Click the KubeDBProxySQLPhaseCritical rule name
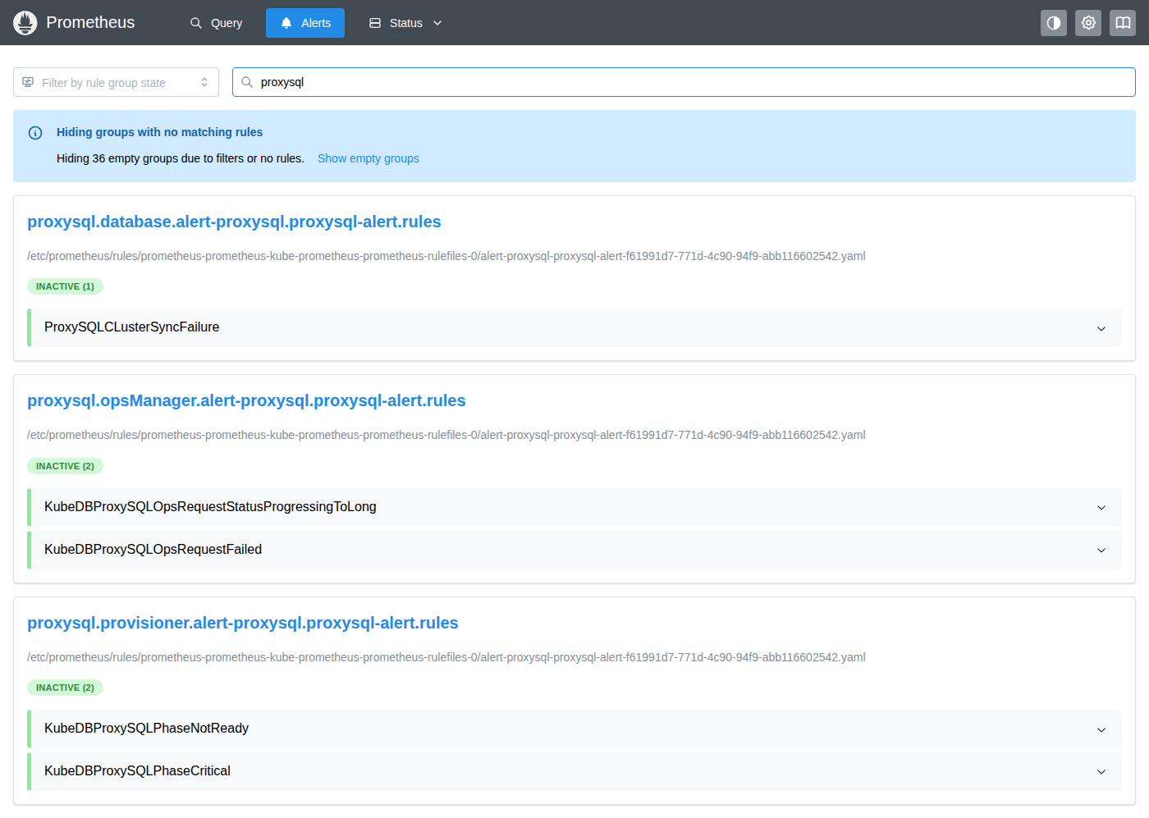The image size is (1149, 818). (138, 770)
